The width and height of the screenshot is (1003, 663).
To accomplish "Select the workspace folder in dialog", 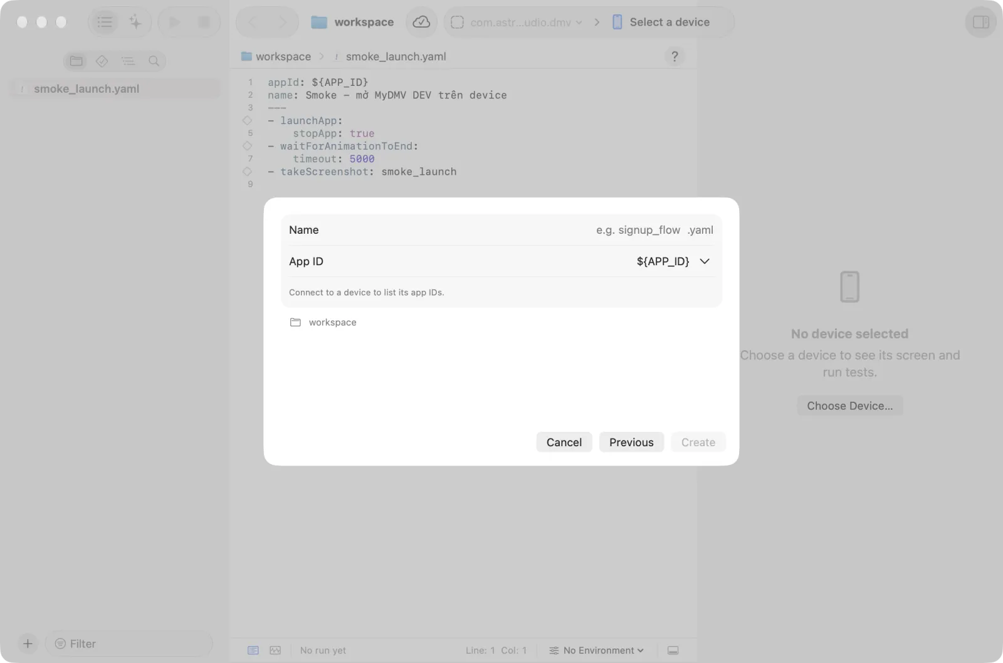I will click(x=323, y=322).
